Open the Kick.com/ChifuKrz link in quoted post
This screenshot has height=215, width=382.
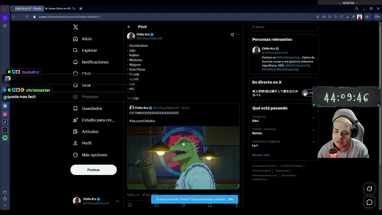point(142,121)
